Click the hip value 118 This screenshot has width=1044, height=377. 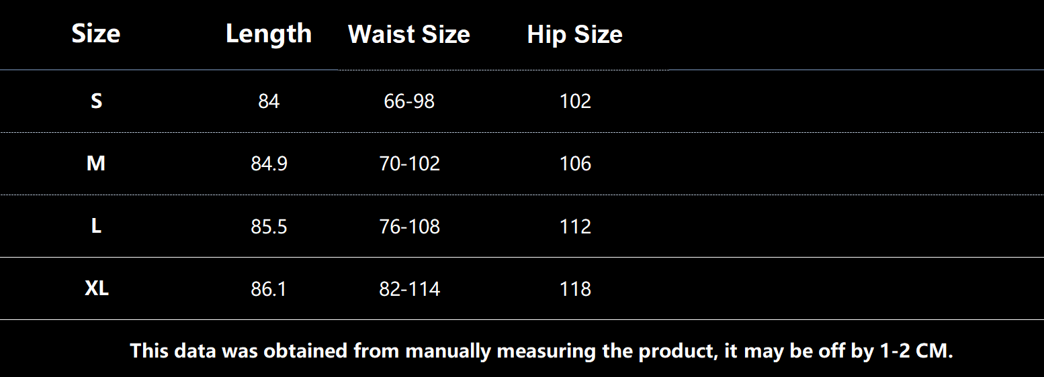(575, 289)
